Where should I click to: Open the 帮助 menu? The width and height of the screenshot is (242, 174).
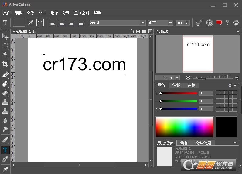point(97,13)
